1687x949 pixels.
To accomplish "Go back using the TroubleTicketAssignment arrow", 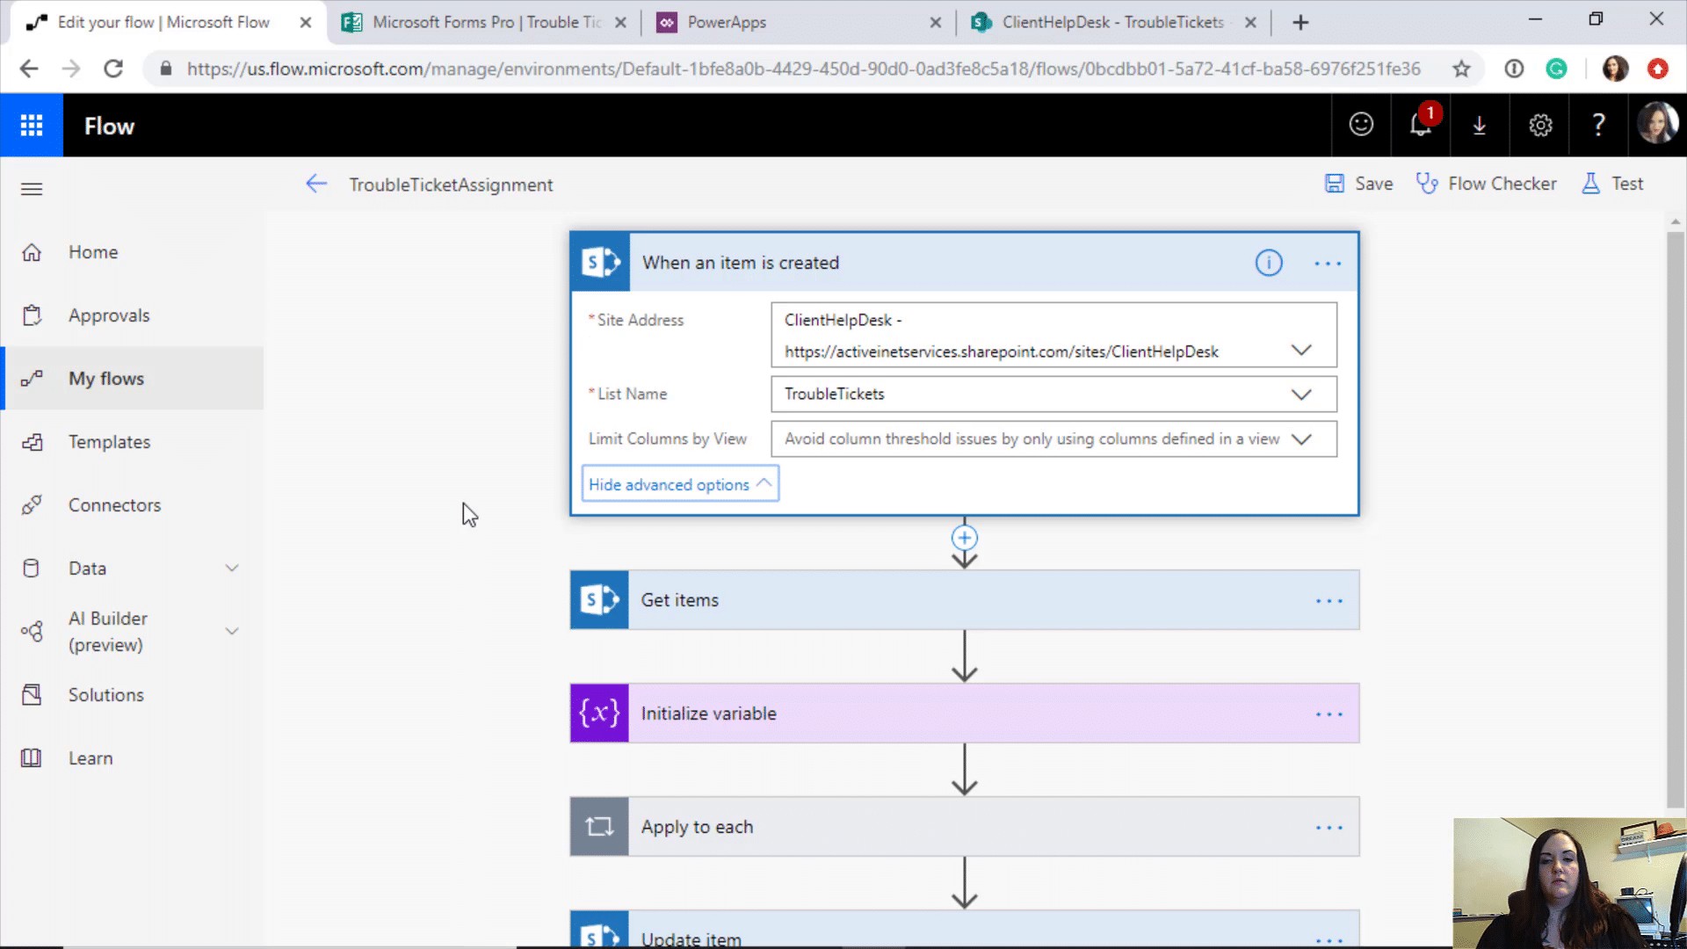I will coord(316,184).
